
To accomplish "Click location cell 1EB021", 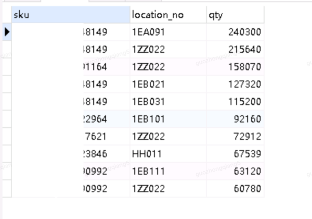I will tap(168, 84).
